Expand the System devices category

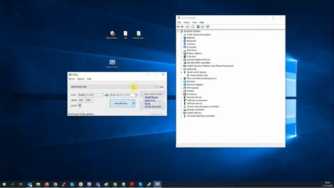[182, 113]
